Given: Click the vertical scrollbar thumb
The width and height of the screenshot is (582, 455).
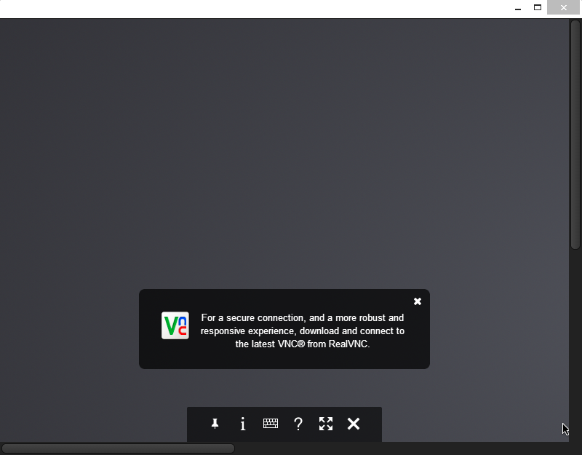Looking at the screenshot, I should (575, 135).
